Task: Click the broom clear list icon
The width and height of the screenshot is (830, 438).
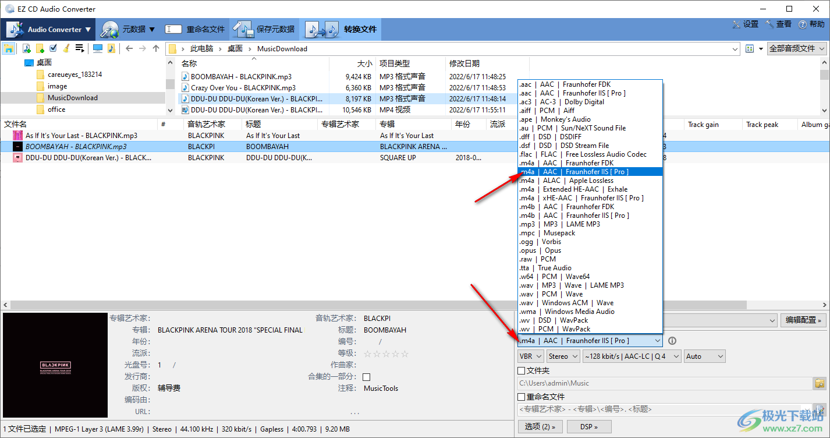Action: pos(66,48)
